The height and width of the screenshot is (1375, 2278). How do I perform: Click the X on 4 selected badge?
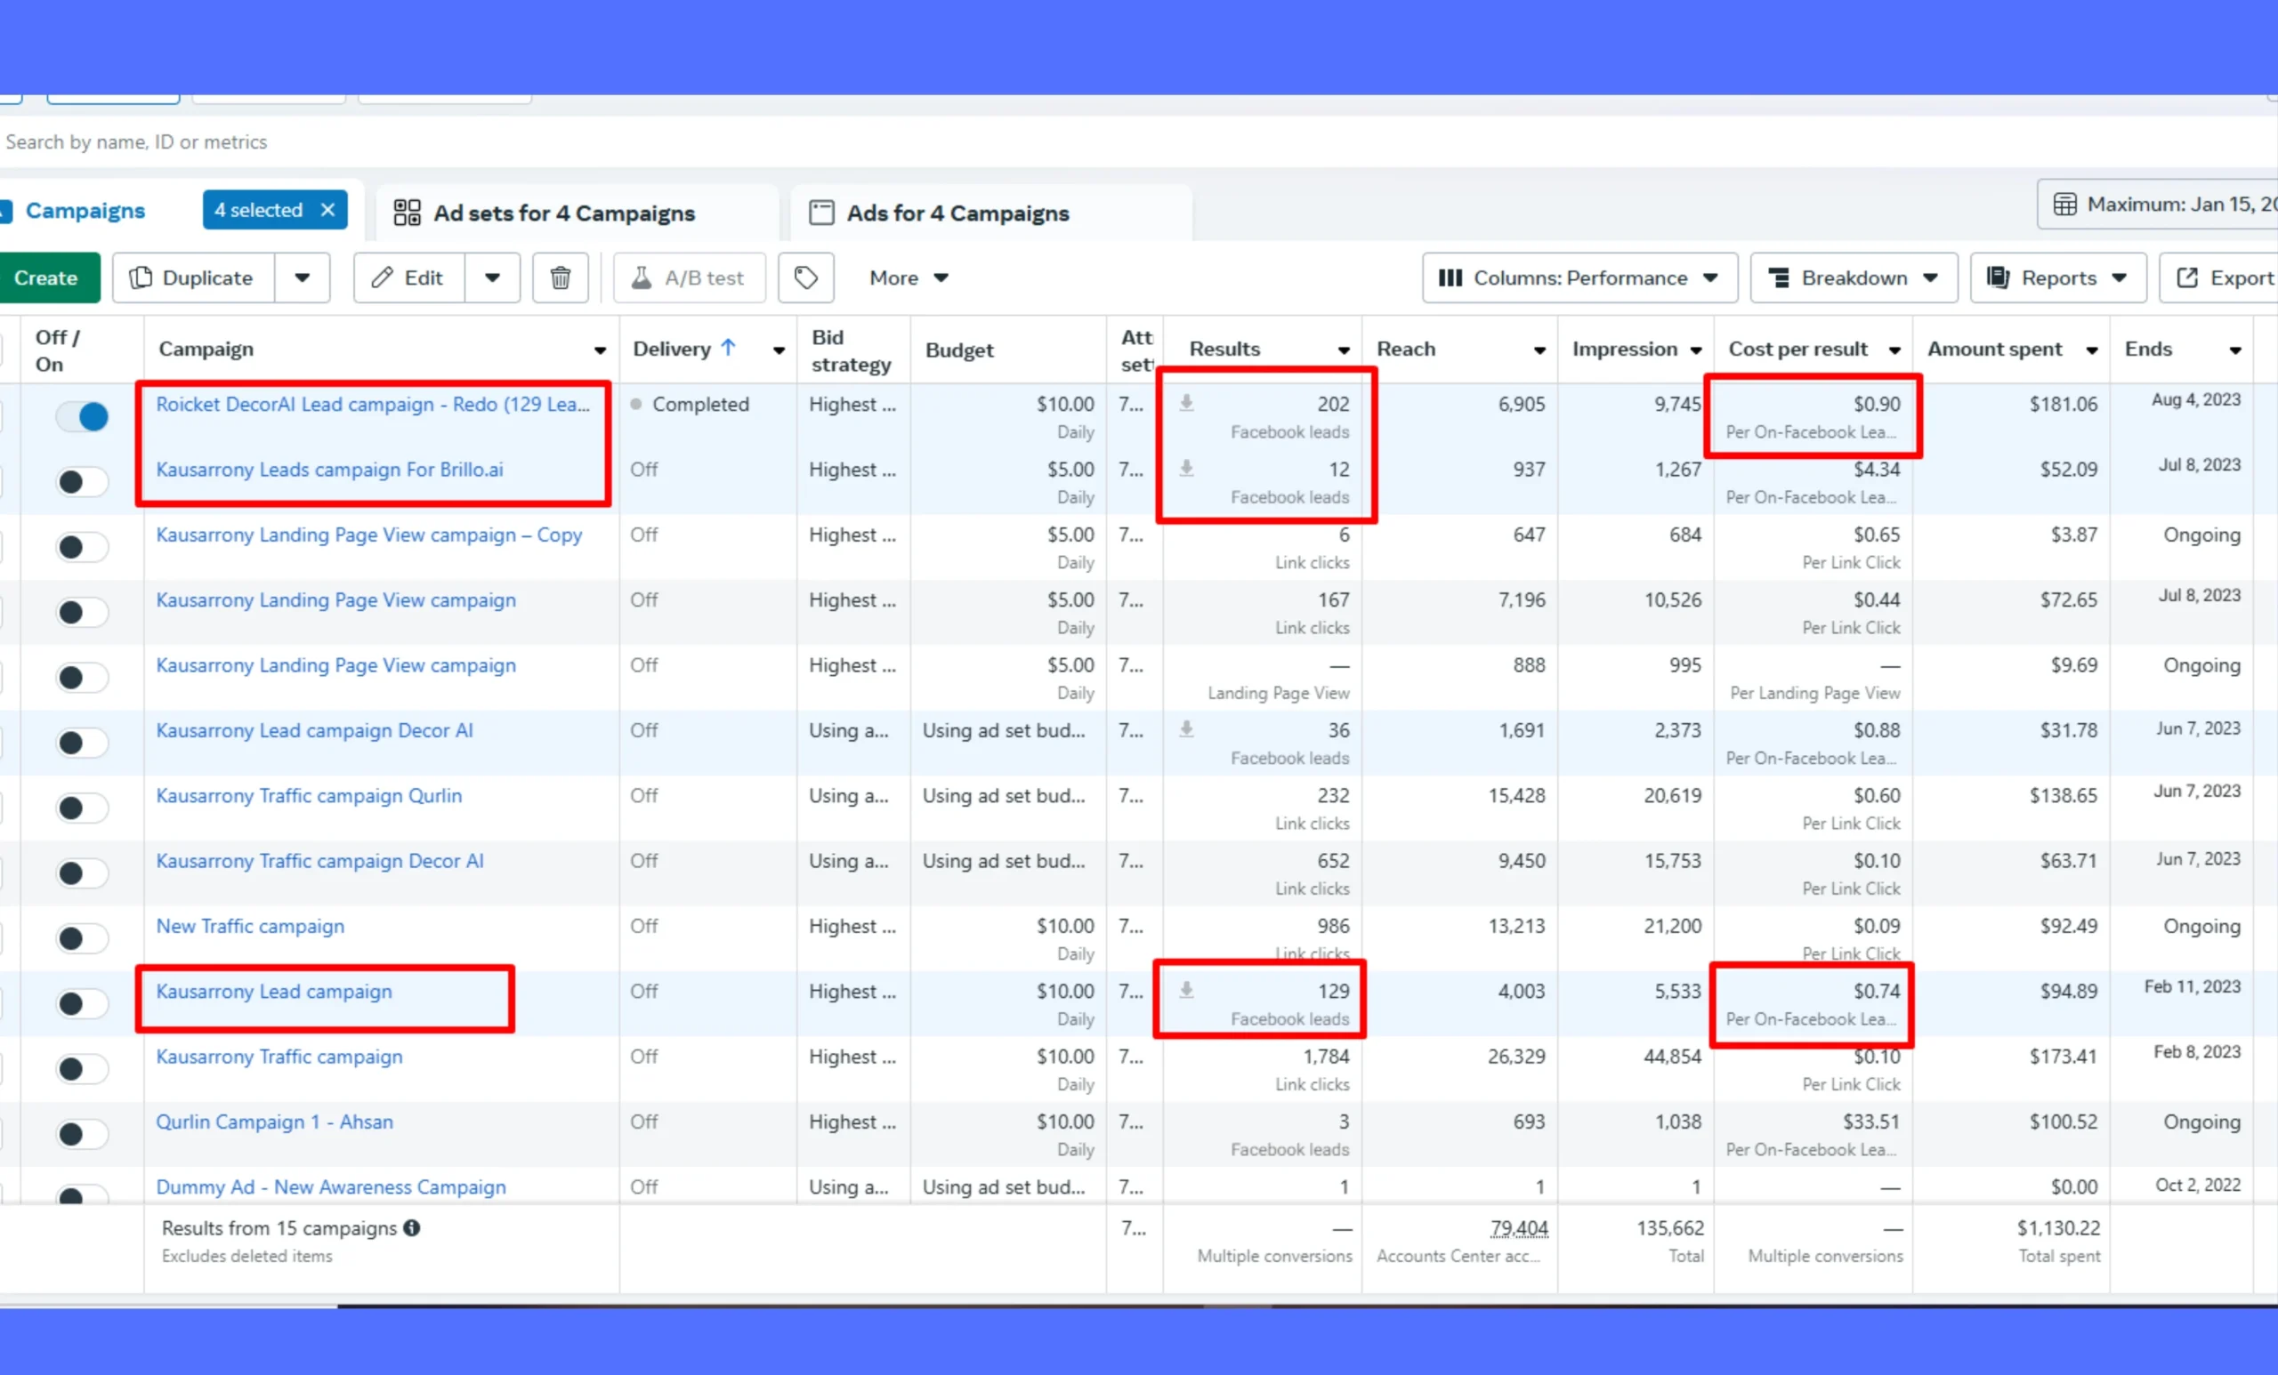[x=328, y=211]
